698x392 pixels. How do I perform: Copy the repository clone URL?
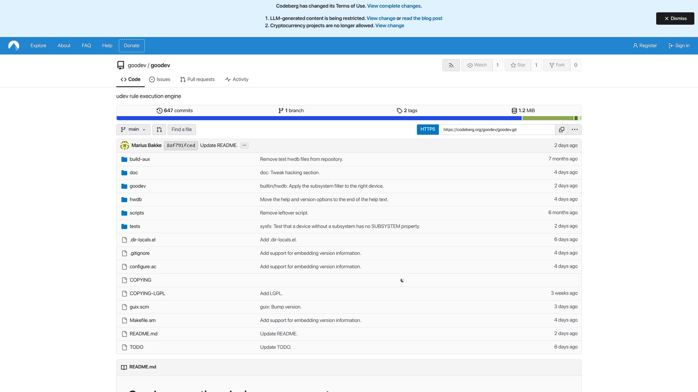[x=562, y=130]
